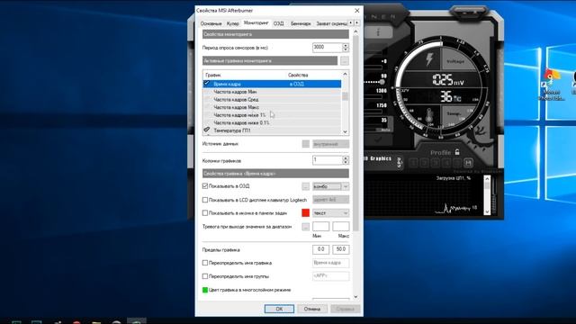Adjust the sensor polling period stepper
This screenshot has height=324, width=576.
coord(346,48)
